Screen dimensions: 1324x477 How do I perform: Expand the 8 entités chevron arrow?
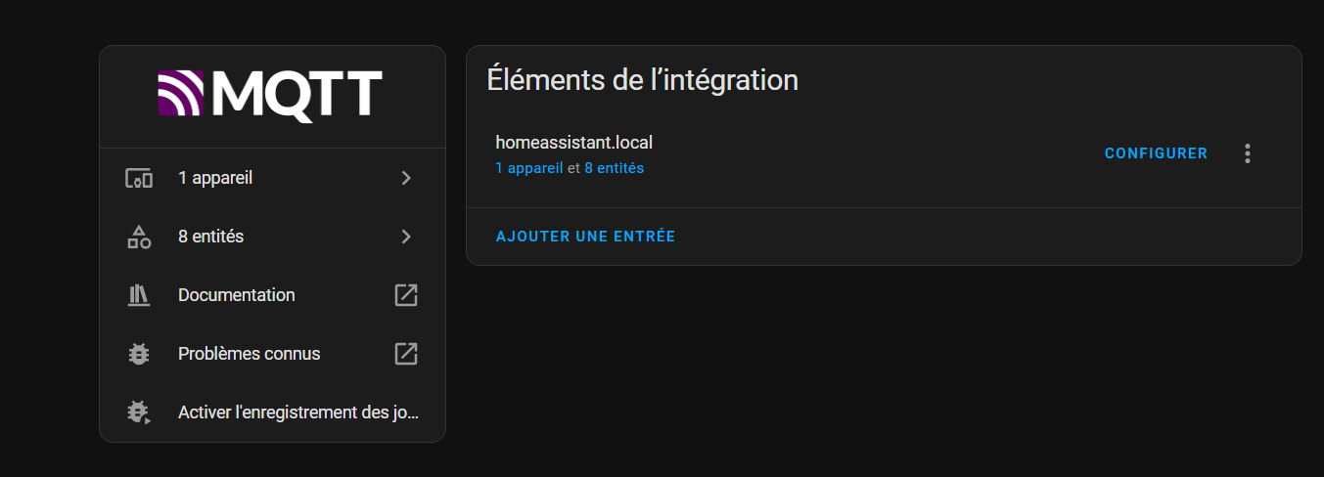(x=406, y=237)
